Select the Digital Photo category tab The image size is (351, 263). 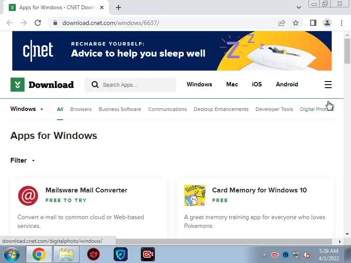click(x=316, y=109)
